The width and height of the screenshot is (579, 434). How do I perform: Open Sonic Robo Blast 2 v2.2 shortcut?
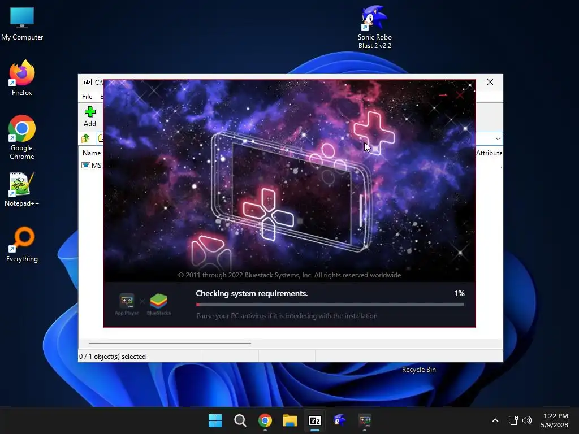[374, 28]
